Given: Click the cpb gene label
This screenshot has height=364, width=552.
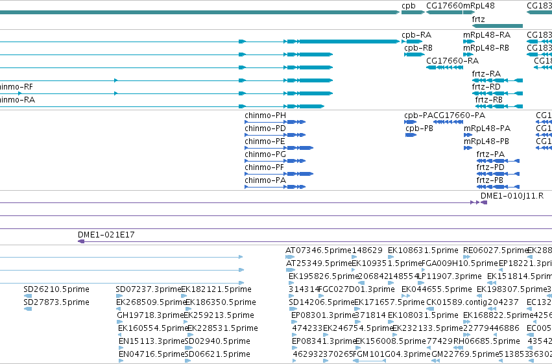Looking at the screenshot, I should (x=409, y=6).
